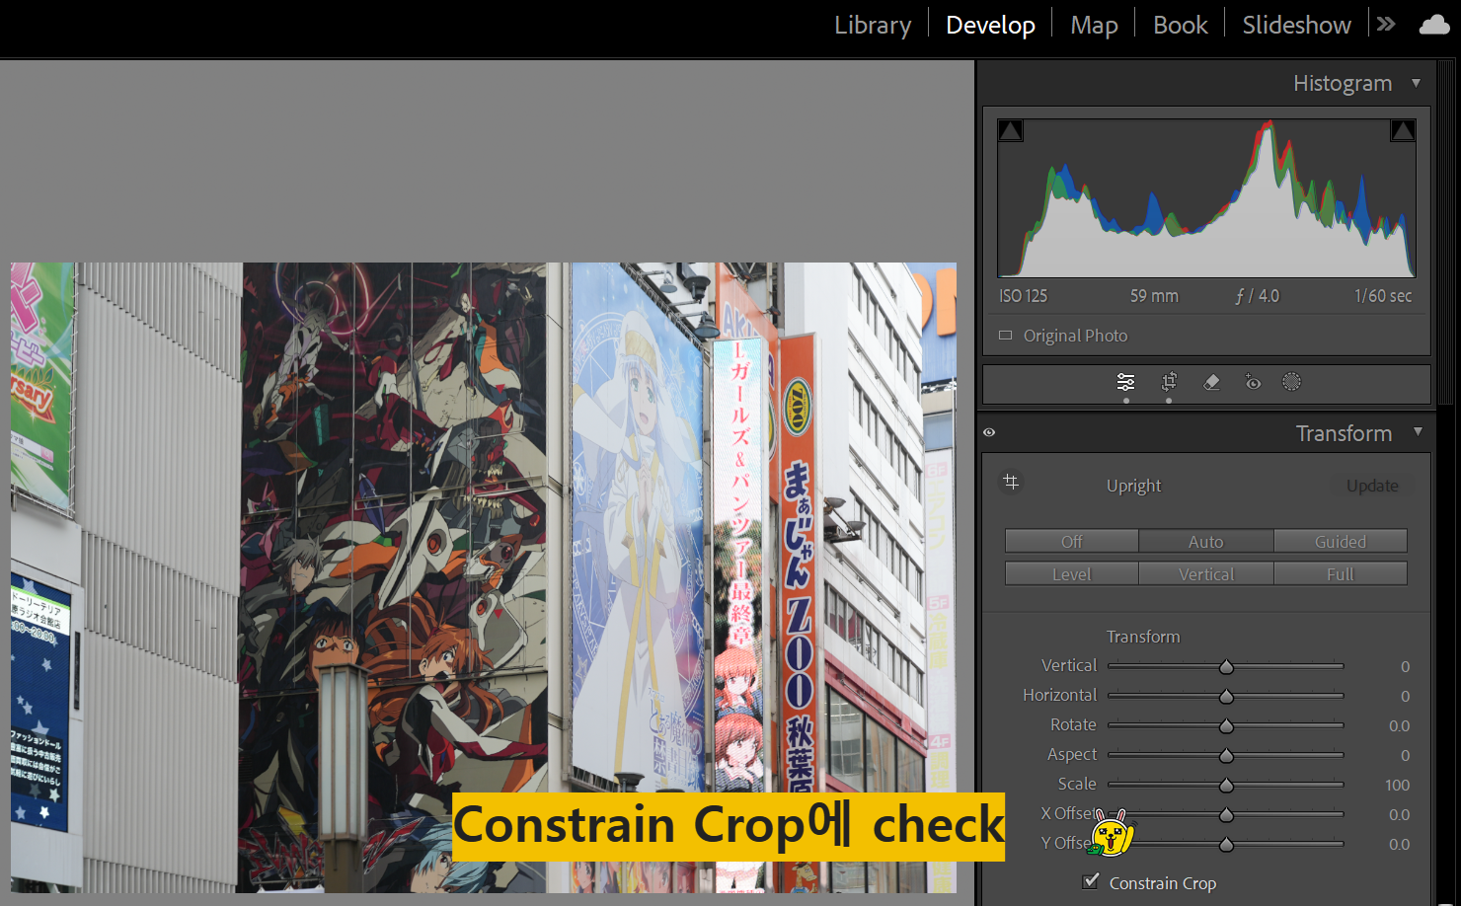Click the grid icon beside Upright
The width and height of the screenshot is (1461, 906).
1011,483
